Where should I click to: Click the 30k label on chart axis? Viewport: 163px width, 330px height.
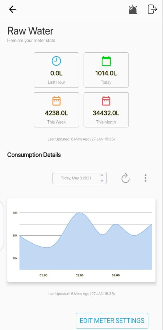(x=15, y=235)
